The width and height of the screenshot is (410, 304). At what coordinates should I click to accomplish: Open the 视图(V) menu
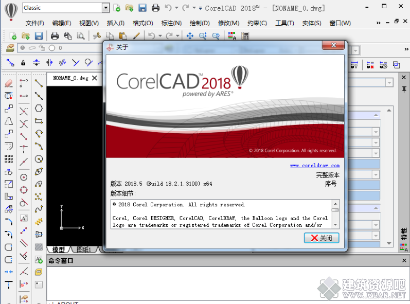pos(89,23)
